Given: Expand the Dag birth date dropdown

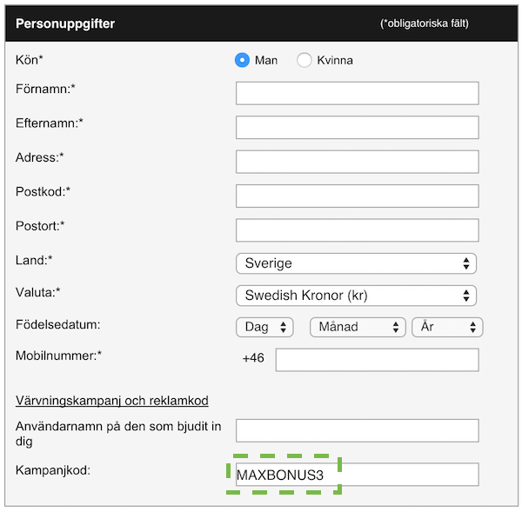Looking at the screenshot, I should (264, 327).
